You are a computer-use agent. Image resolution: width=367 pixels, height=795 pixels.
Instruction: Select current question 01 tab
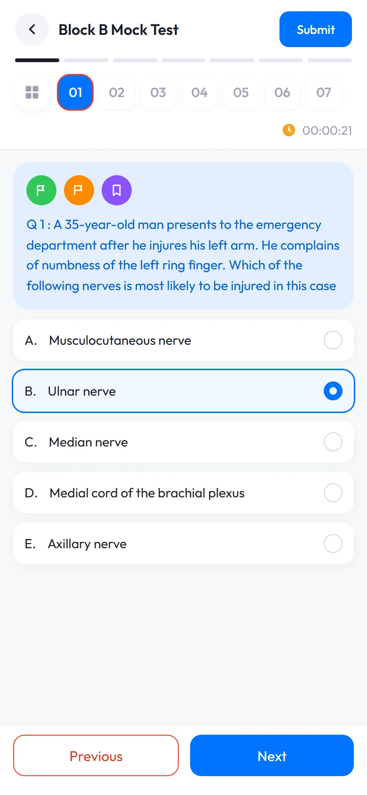tap(75, 92)
